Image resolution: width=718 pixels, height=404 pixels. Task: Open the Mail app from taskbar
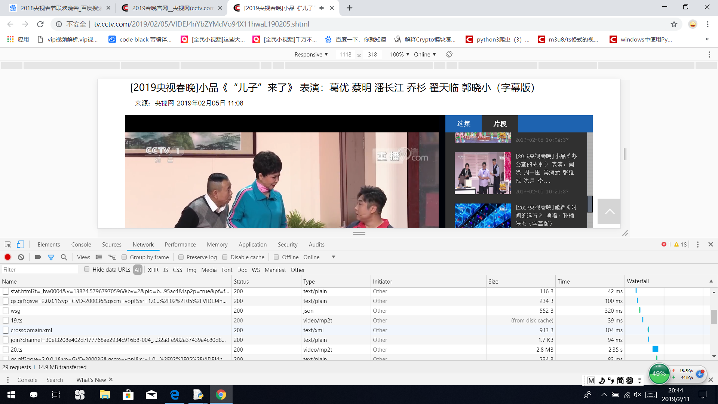coord(151,395)
